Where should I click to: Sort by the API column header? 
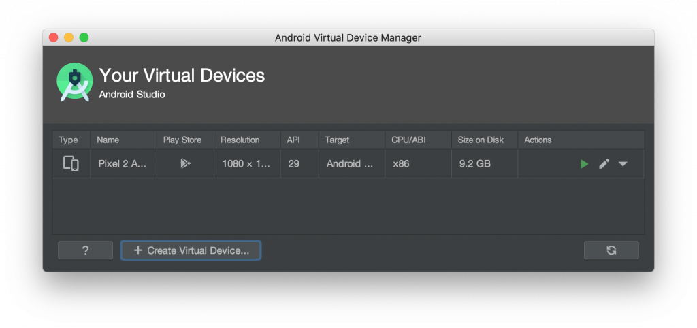point(293,140)
